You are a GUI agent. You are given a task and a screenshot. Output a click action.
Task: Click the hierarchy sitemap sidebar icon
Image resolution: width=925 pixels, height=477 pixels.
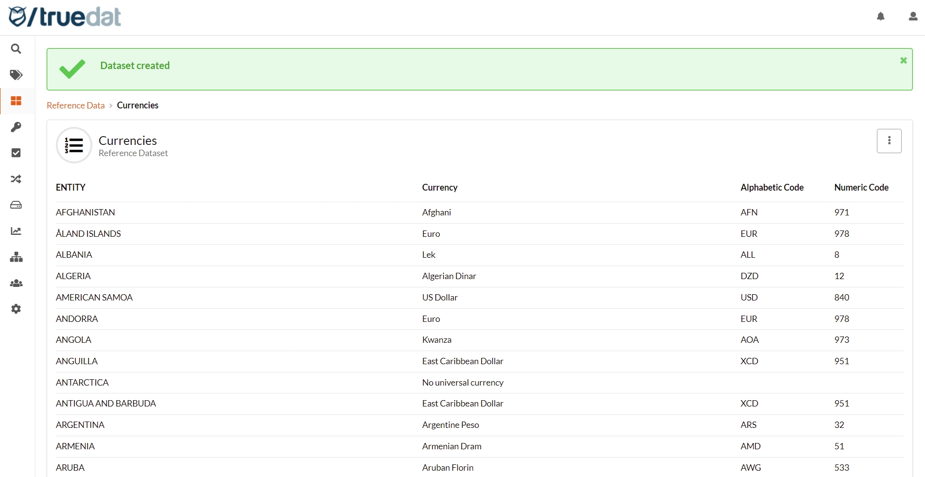(x=16, y=257)
